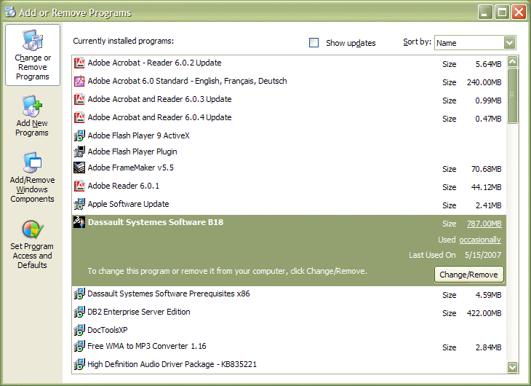This screenshot has width=531, height=386.
Task: Select the DocToolsXP entry
Action: pyautogui.click(x=289, y=330)
